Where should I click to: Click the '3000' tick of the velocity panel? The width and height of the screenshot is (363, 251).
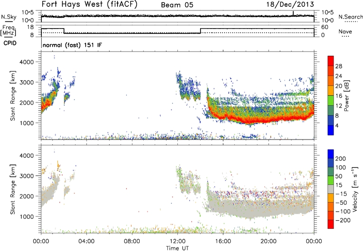tap(26, 176)
